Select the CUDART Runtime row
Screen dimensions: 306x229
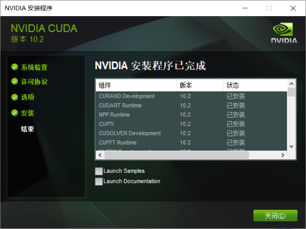[x=191, y=105]
